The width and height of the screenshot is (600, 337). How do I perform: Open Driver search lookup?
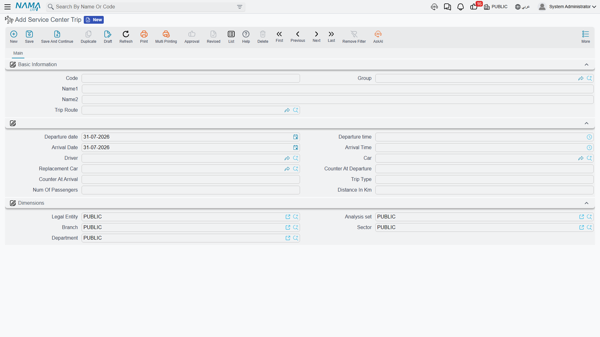pyautogui.click(x=296, y=158)
